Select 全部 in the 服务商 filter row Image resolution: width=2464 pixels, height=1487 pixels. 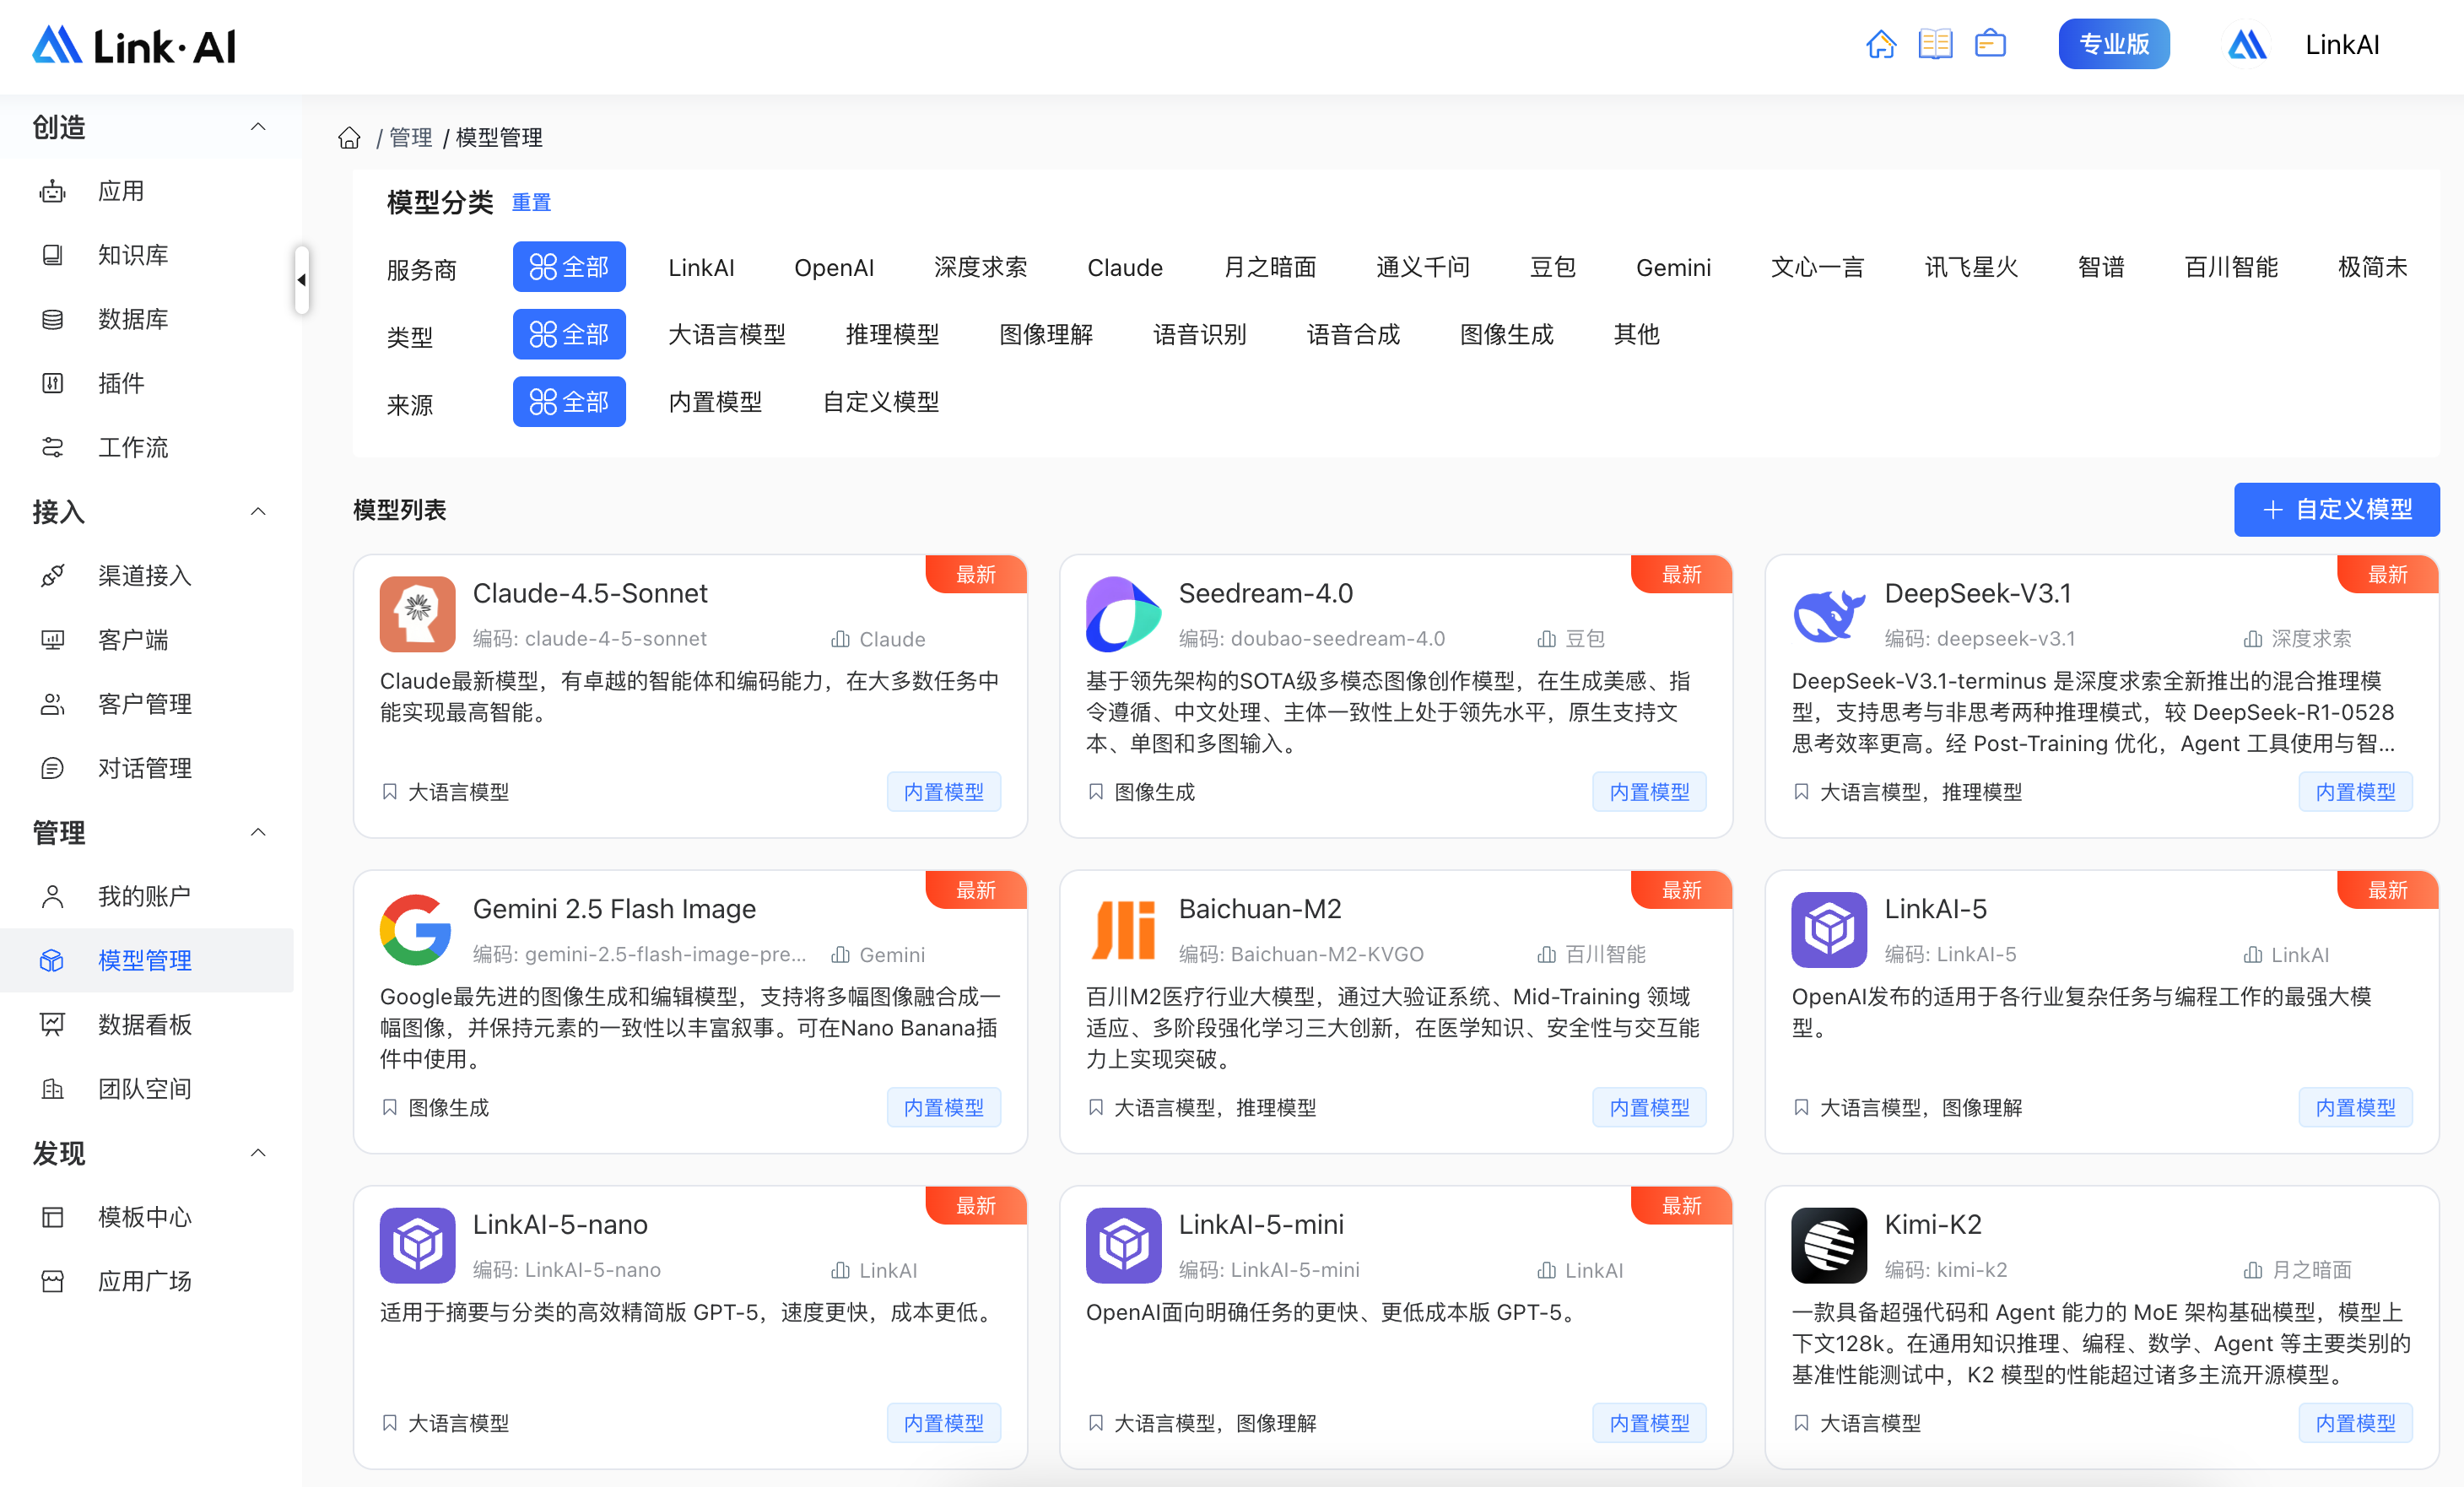click(x=569, y=267)
